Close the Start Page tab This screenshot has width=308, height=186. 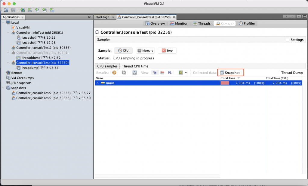113,17
